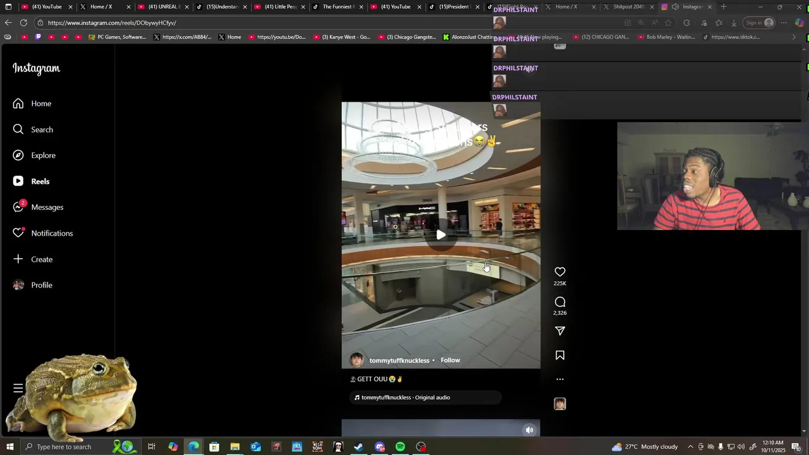This screenshot has width=809, height=455.
Task: Expand favorites bar overflow chevron
Action: coord(794,37)
